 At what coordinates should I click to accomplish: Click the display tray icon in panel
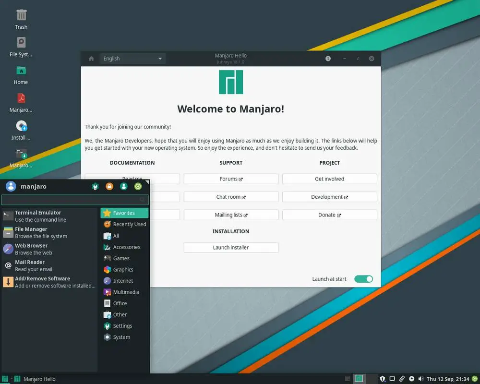pyautogui.click(x=392, y=379)
